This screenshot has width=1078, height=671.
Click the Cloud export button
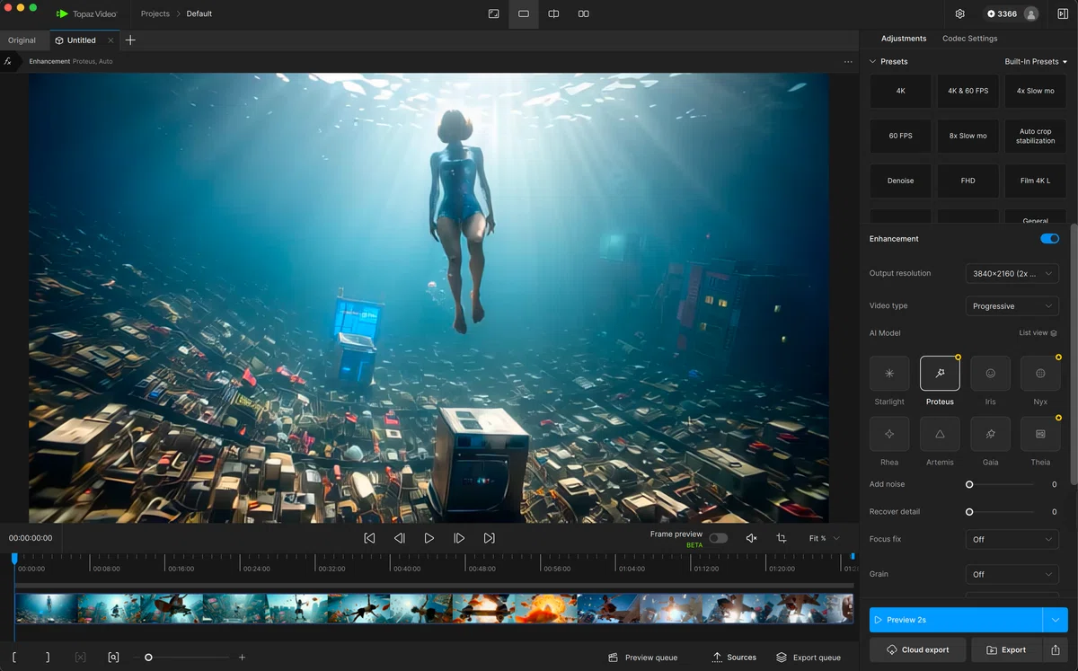point(918,649)
